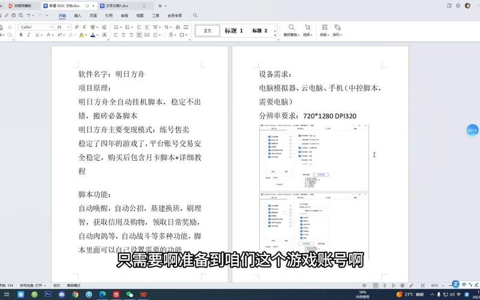Click the strikethrough text button
The image size is (480, 300).
pyautogui.click(x=49, y=35)
